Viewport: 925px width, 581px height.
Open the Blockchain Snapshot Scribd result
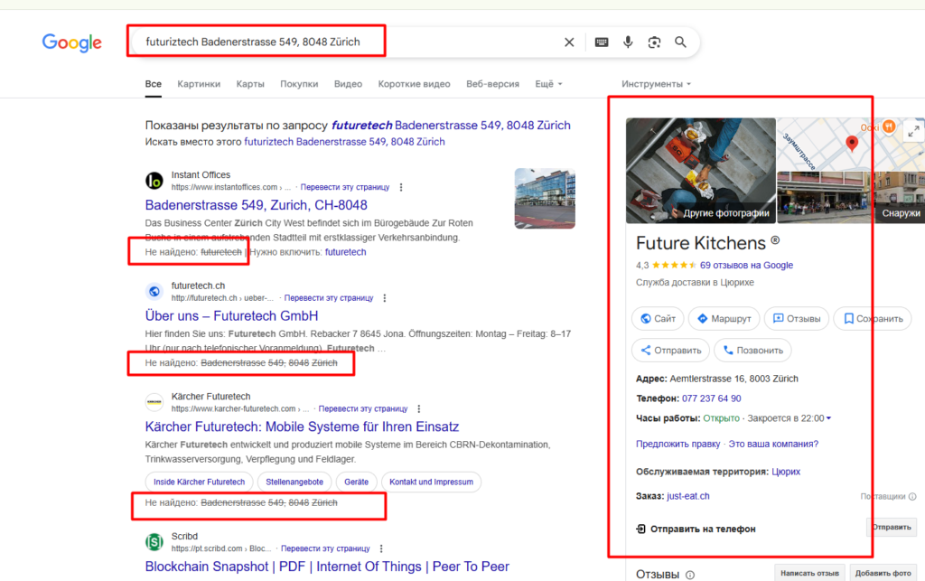(327, 567)
